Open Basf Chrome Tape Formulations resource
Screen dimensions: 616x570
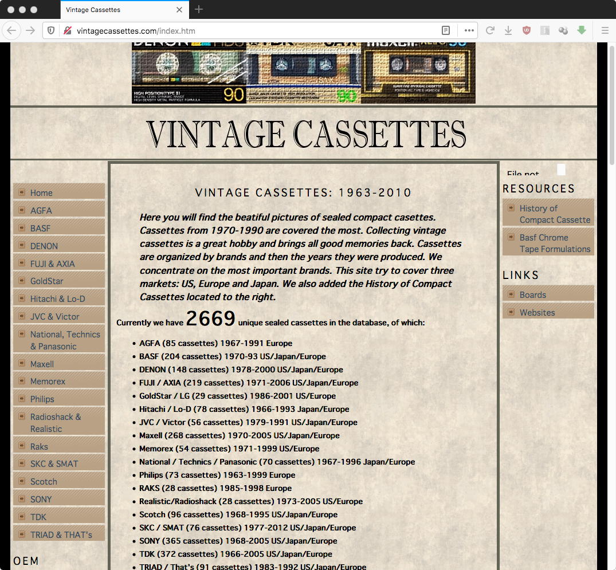click(x=548, y=243)
